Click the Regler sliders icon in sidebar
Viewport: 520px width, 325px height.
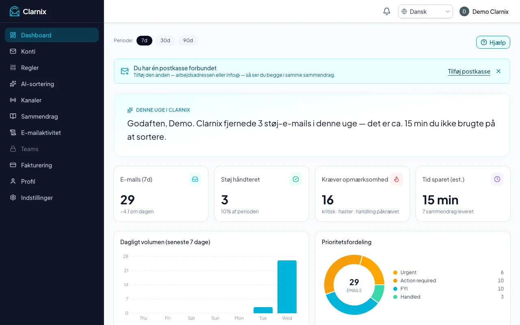pos(13,67)
